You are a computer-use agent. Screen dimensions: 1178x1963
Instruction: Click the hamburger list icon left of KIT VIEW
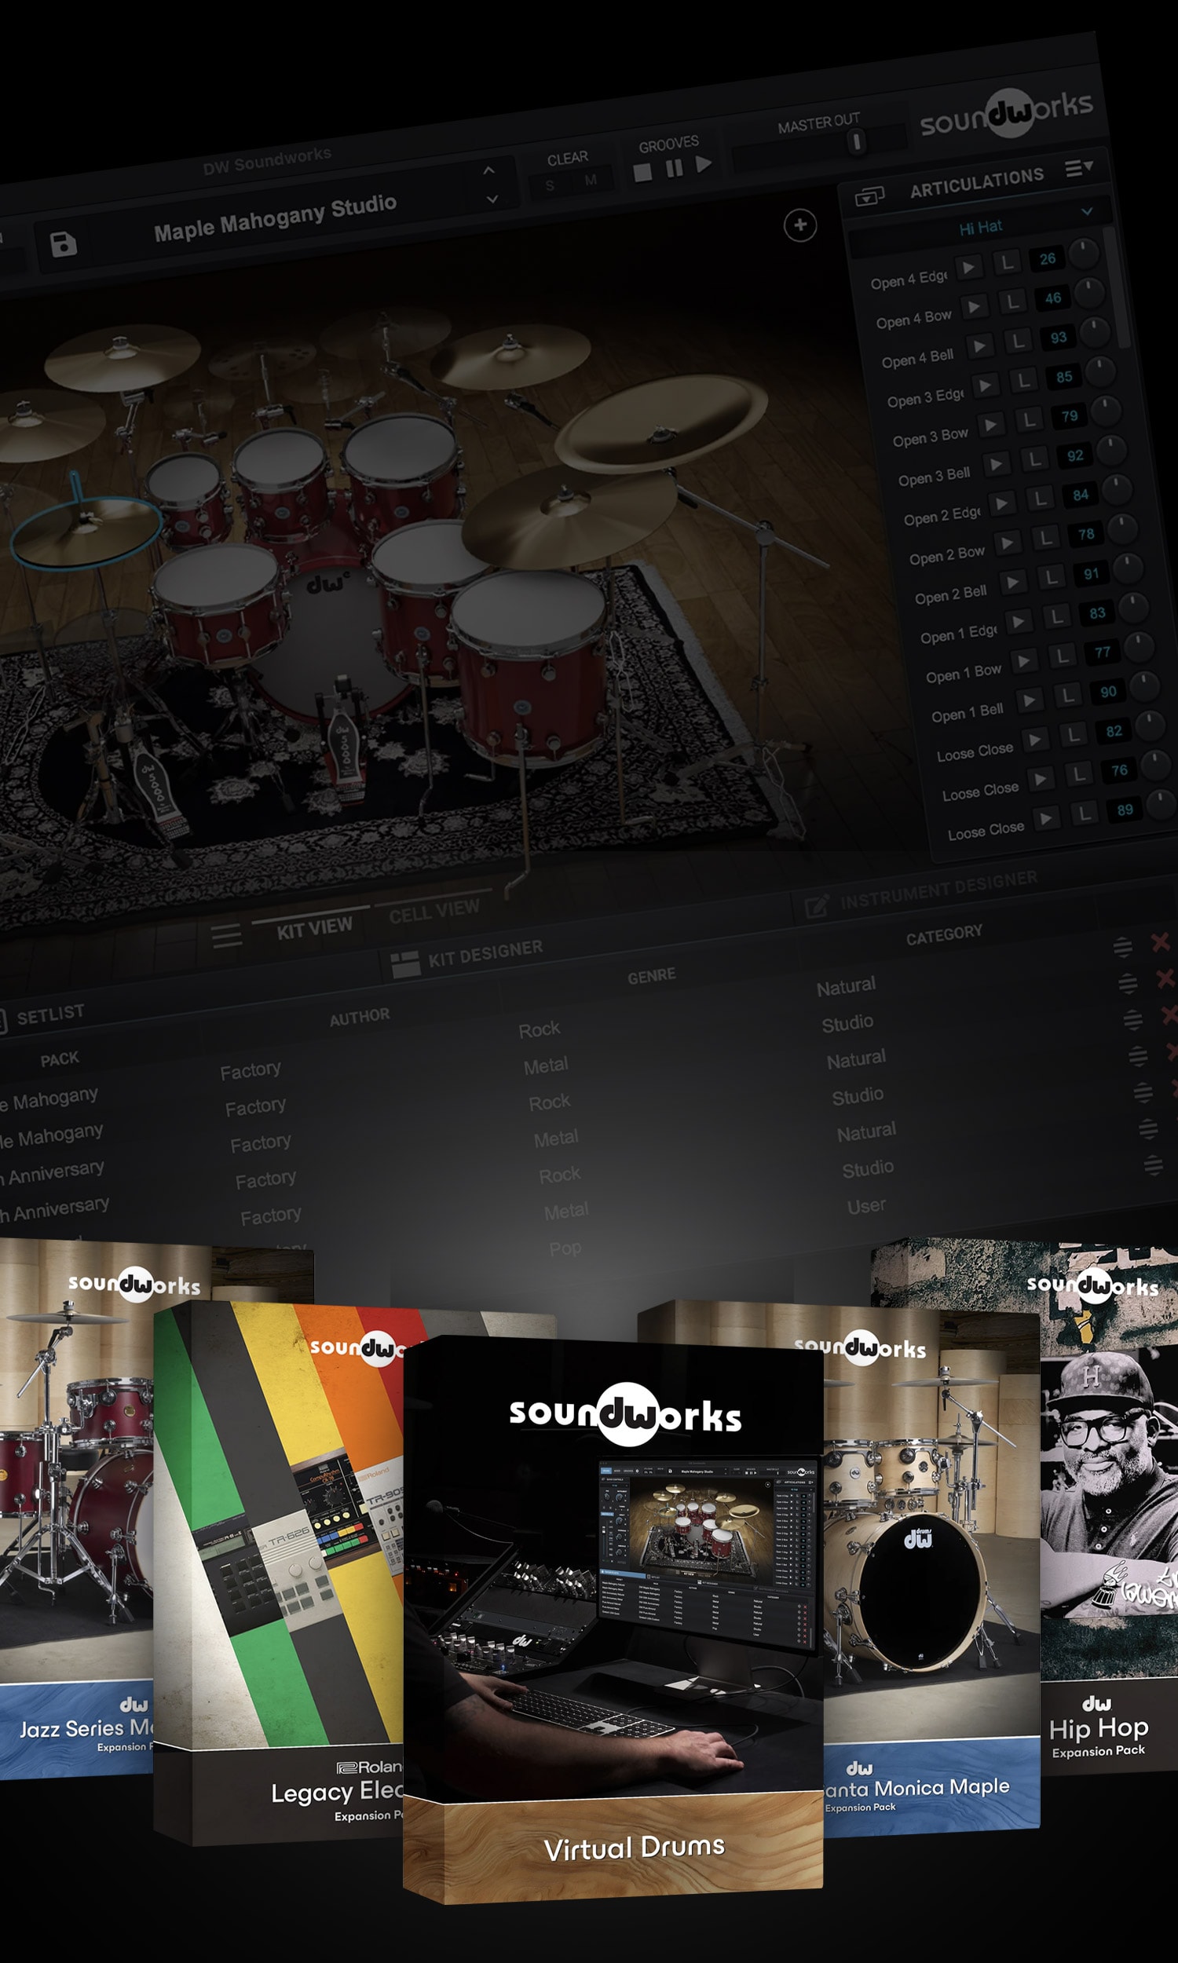[226, 935]
